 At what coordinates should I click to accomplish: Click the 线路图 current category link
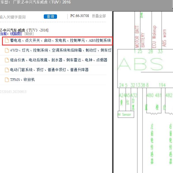[16, 34]
